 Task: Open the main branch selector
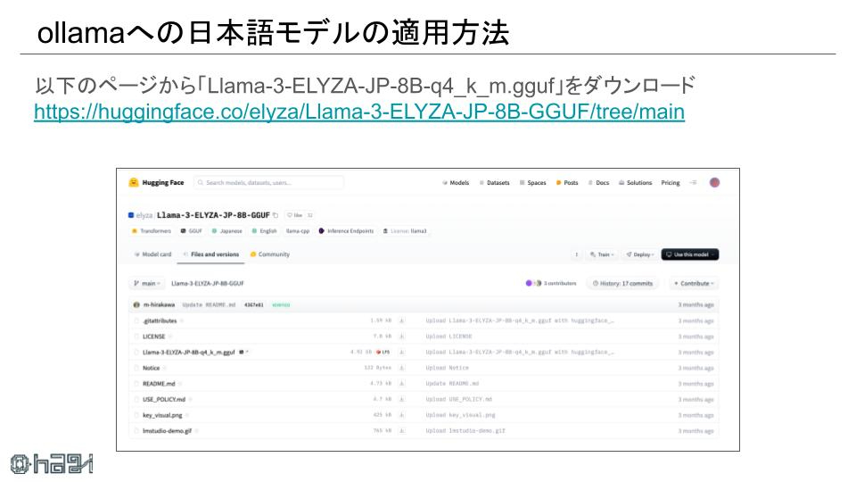[x=147, y=284]
